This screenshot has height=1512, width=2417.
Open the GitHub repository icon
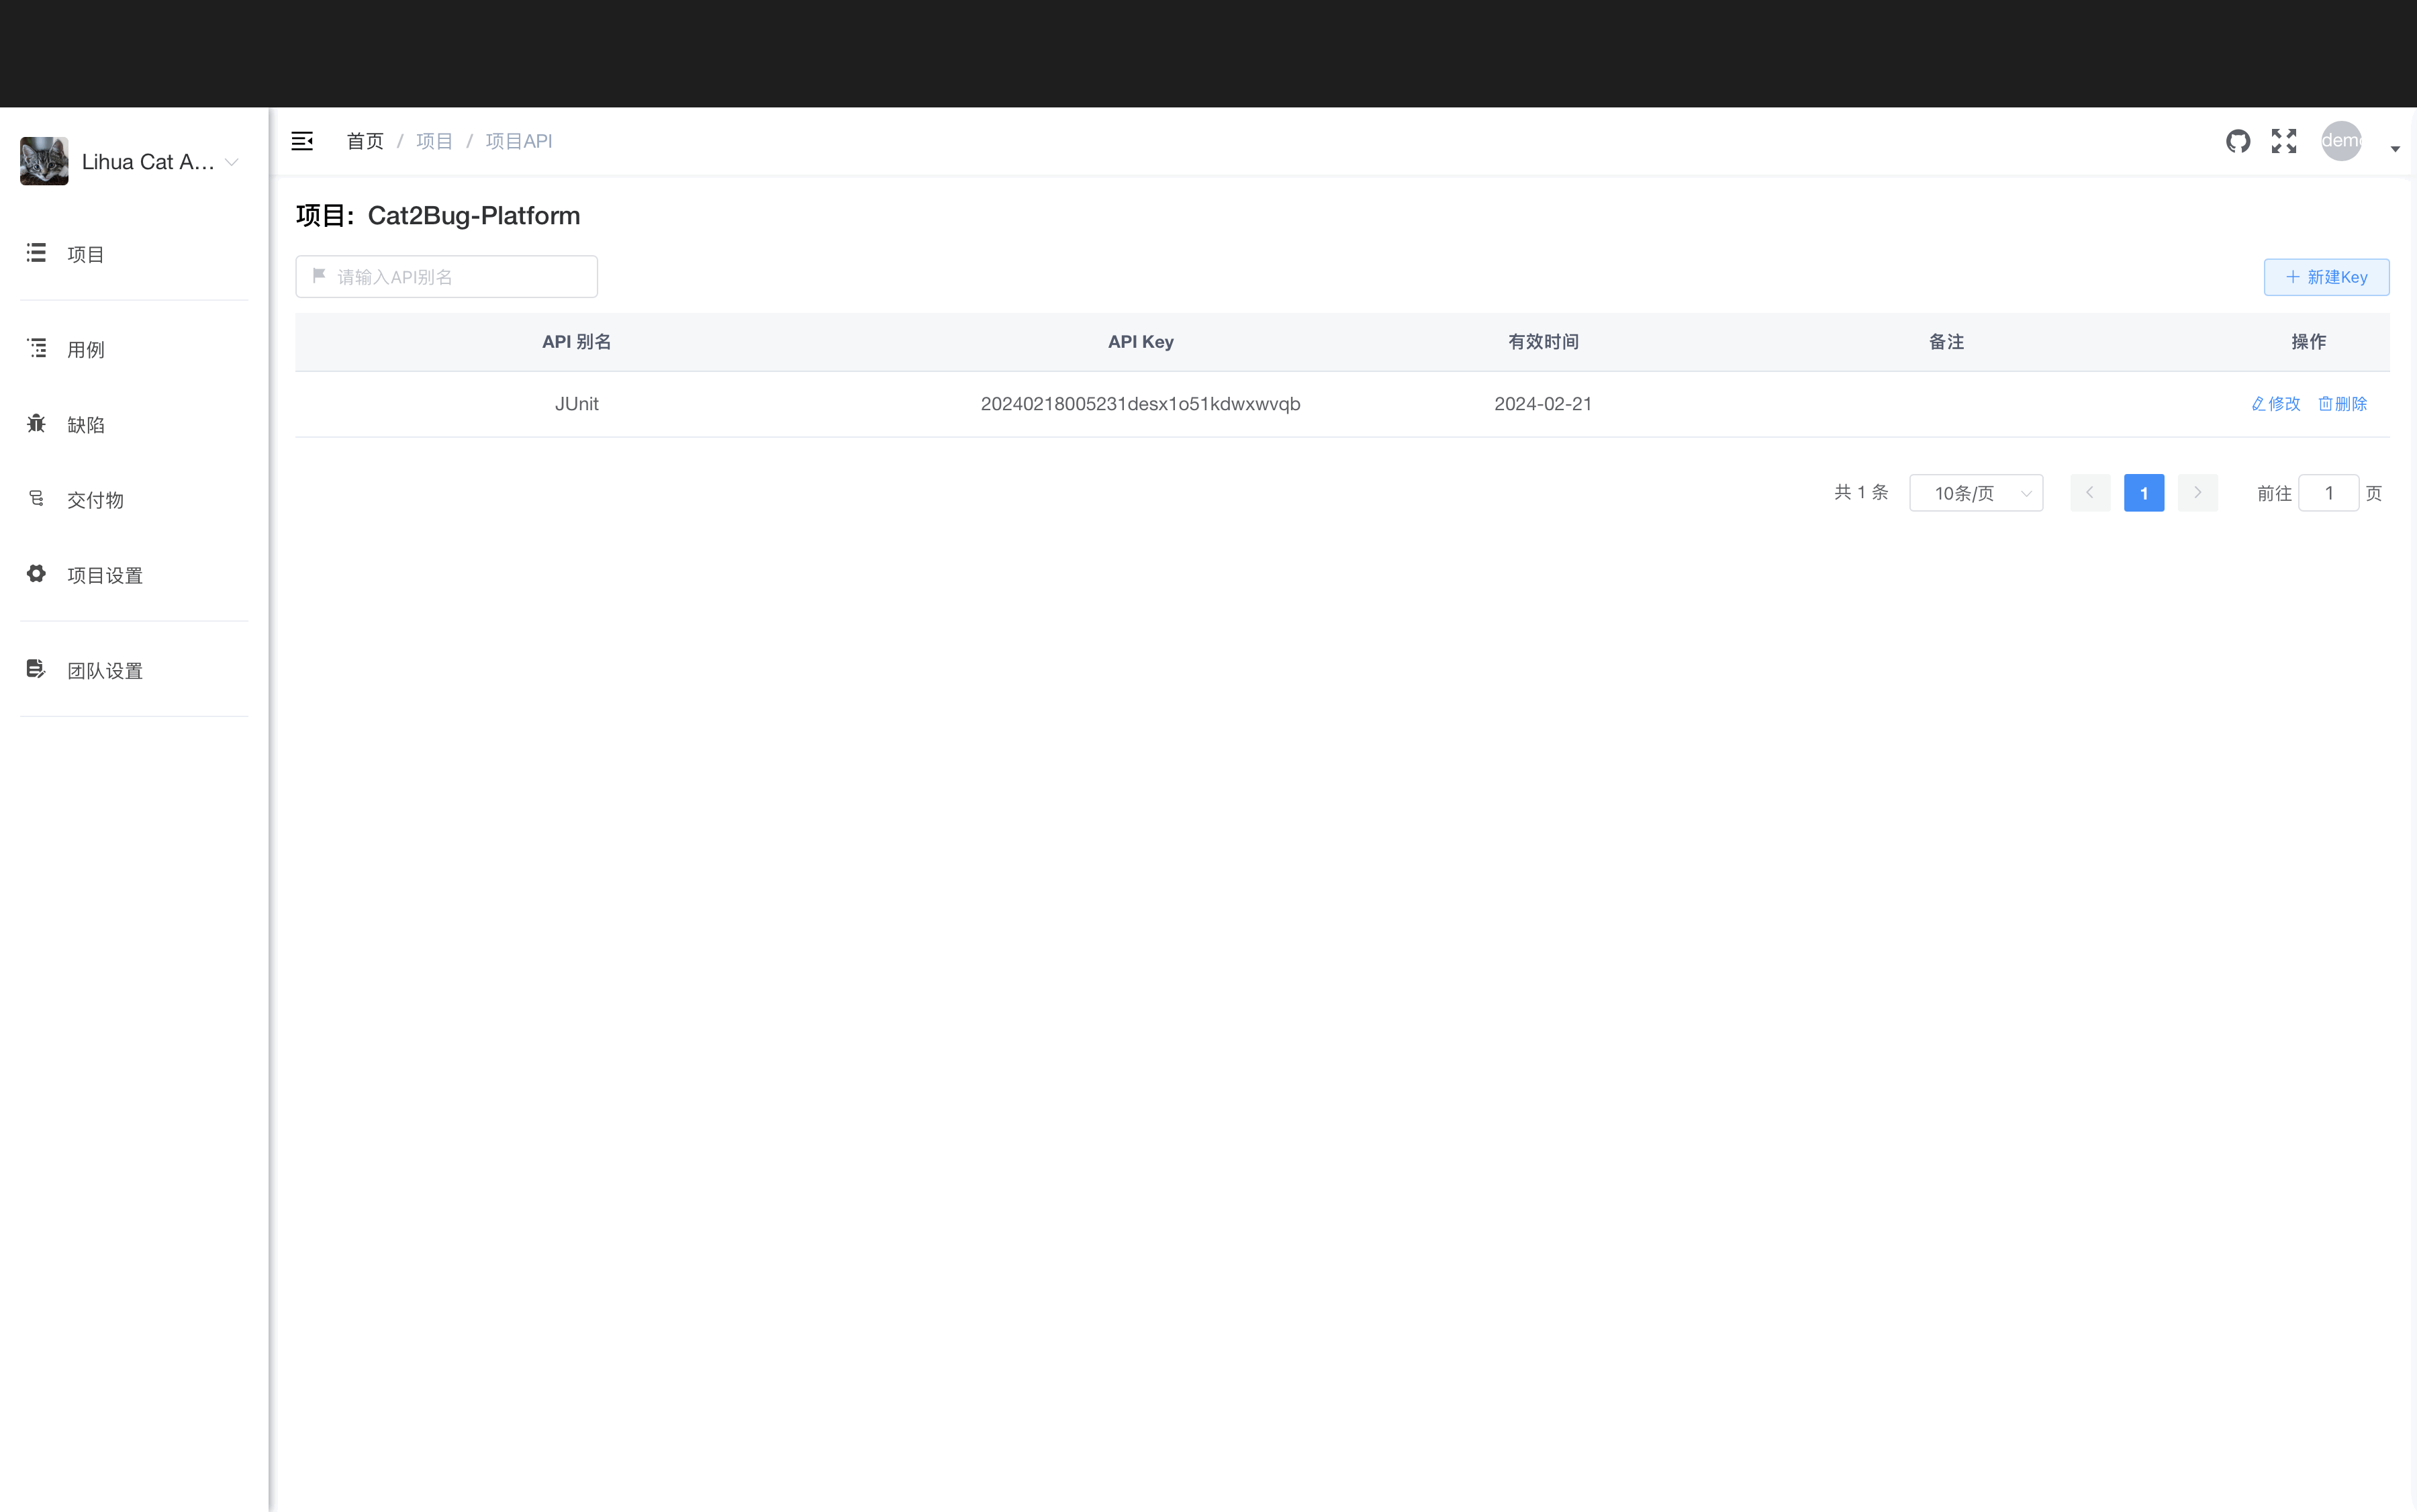pos(2238,141)
